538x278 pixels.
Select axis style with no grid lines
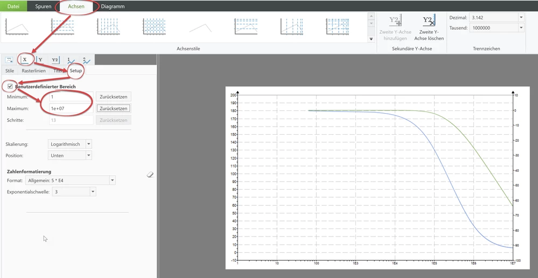click(x=17, y=27)
